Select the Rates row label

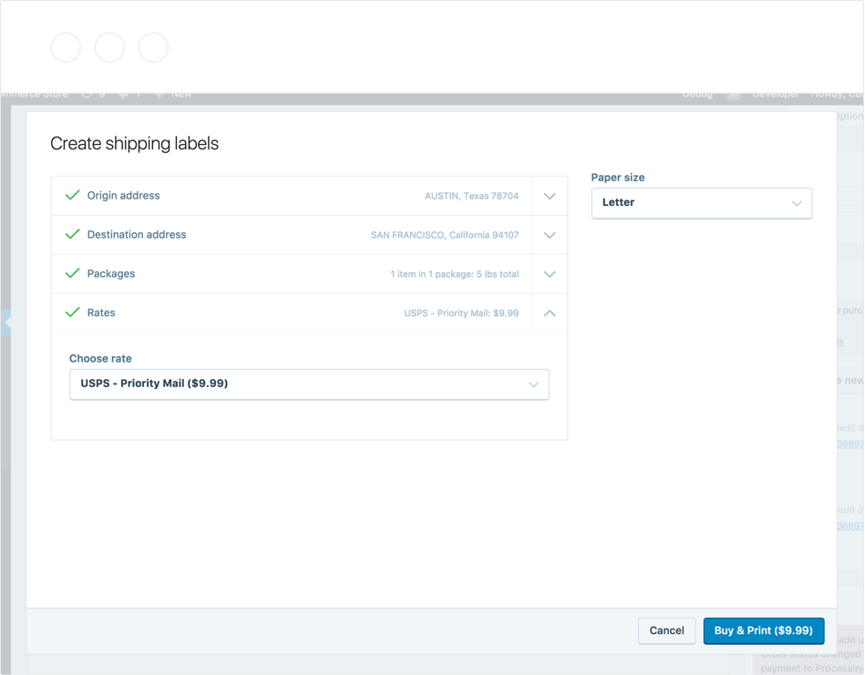[x=101, y=312]
